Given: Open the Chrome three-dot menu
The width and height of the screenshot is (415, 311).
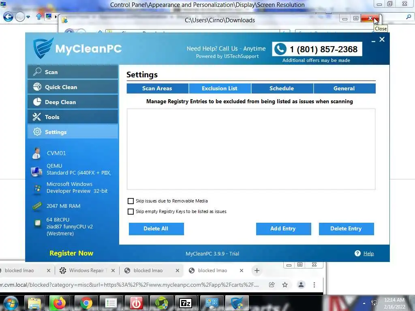Looking at the screenshot, I should (x=314, y=285).
